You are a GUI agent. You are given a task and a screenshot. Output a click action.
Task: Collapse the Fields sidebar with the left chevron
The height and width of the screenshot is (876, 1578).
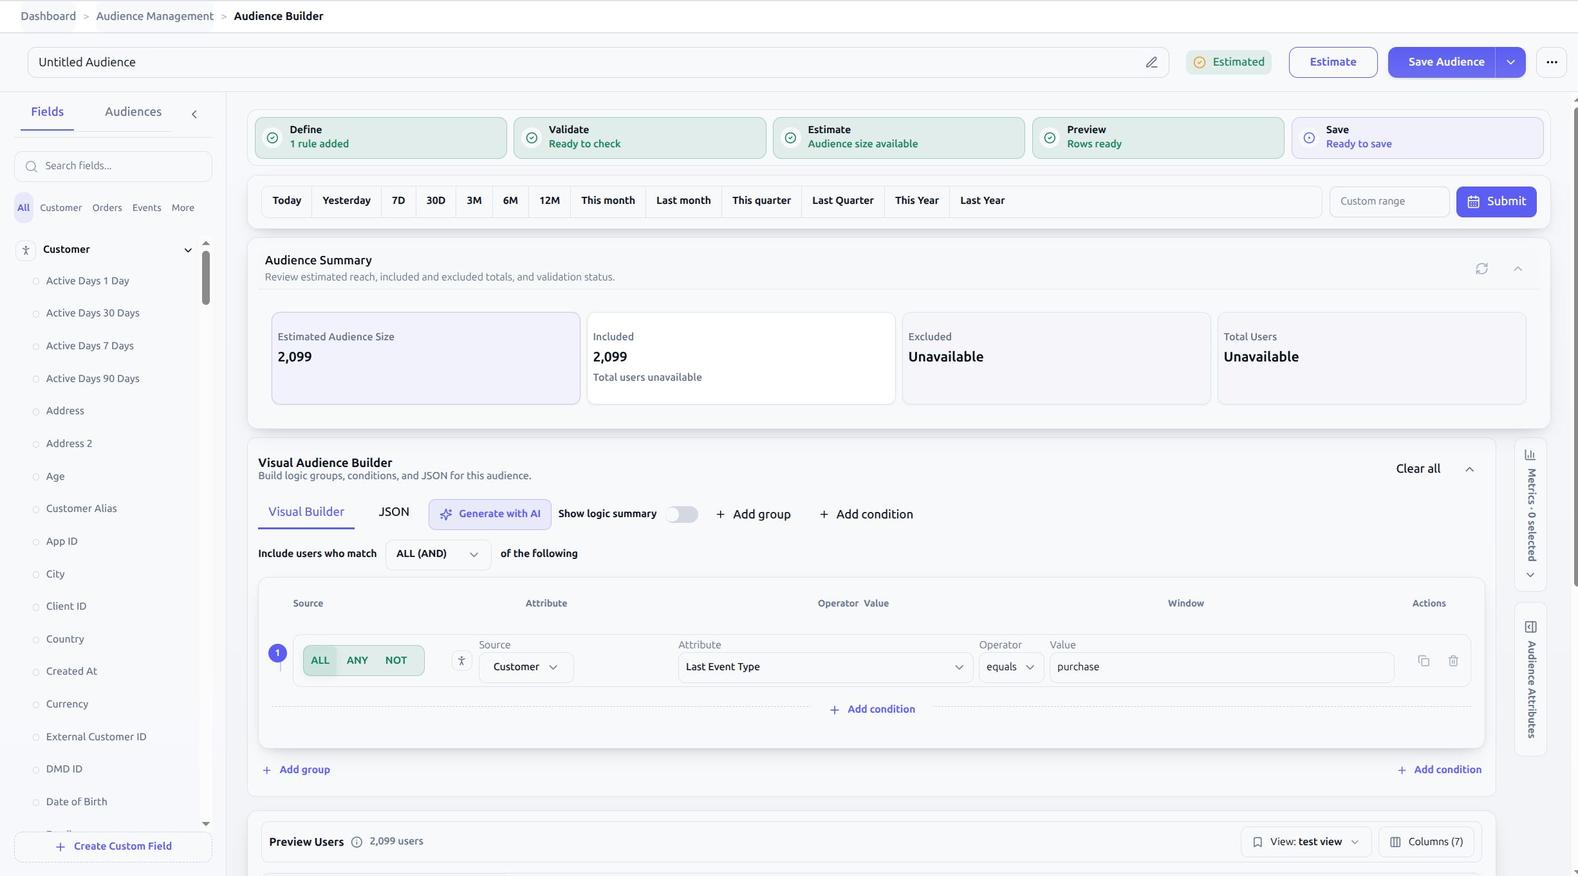click(194, 114)
